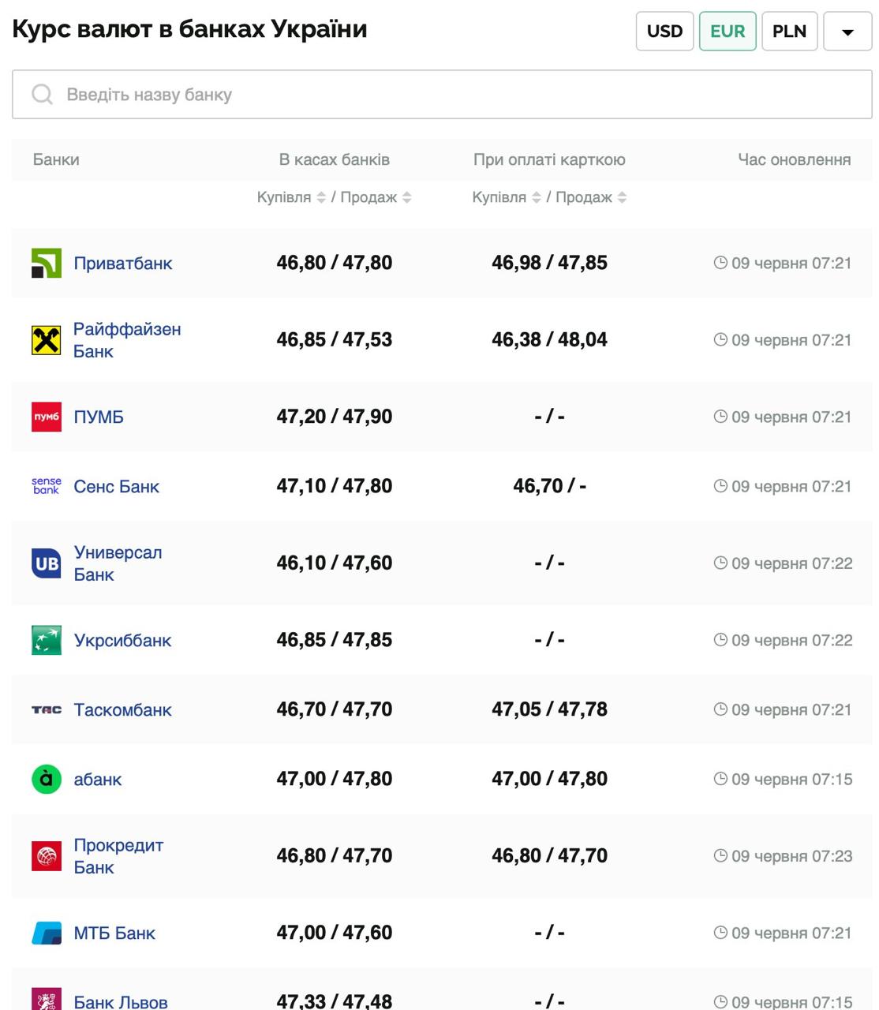Click the red ПУМБ logo icon
The height and width of the screenshot is (1010, 879).
click(47, 417)
